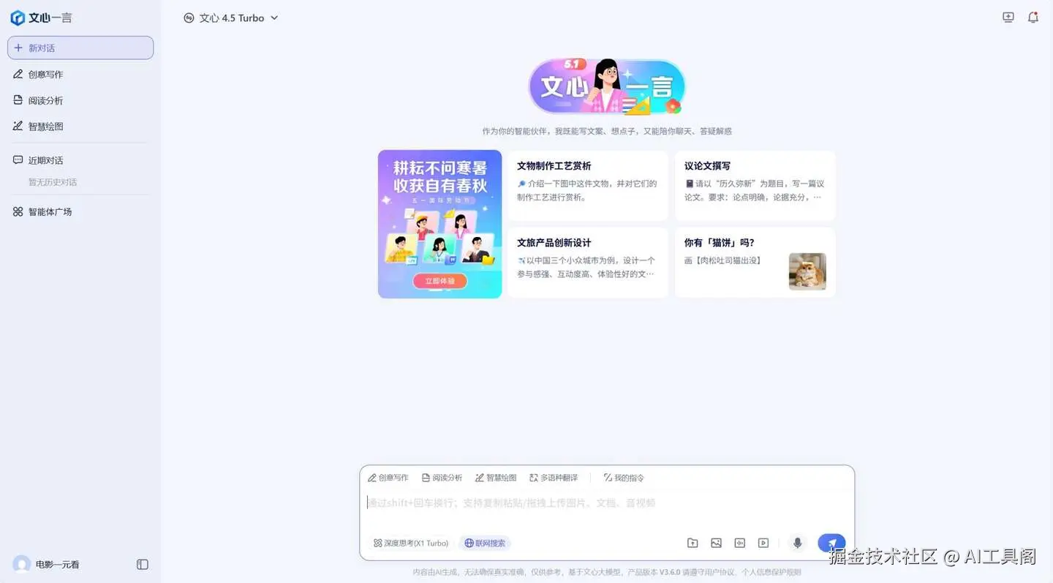Open the 议论文撰写 prompt card

[755, 186]
